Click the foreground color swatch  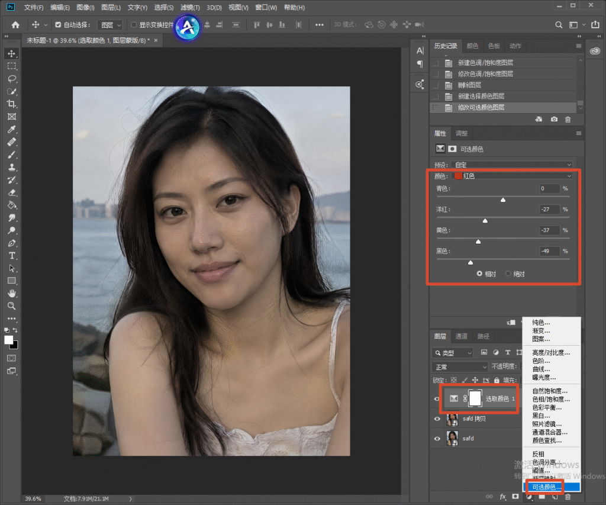(x=8, y=340)
